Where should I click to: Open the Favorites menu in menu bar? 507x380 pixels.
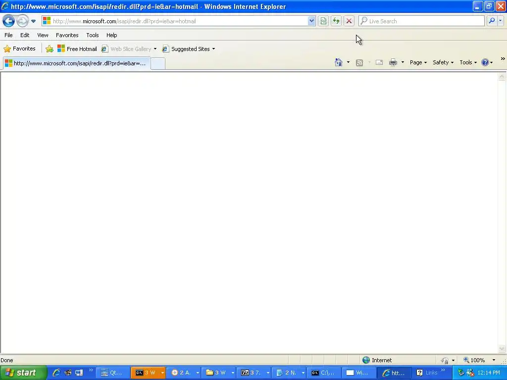67,35
